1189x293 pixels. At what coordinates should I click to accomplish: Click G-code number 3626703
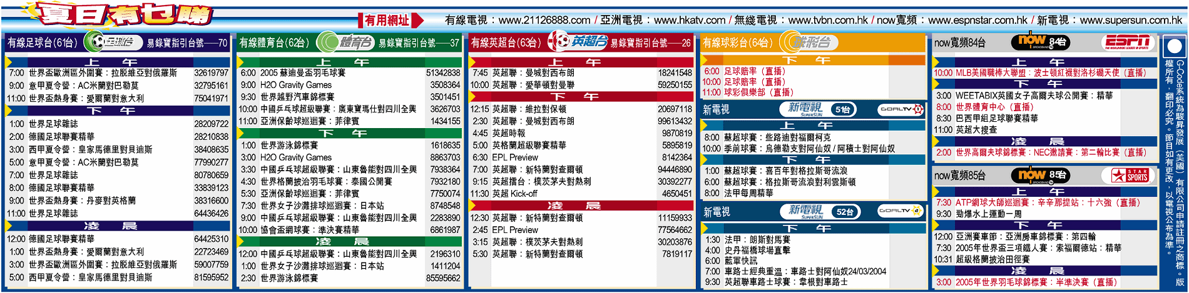pyautogui.click(x=445, y=109)
